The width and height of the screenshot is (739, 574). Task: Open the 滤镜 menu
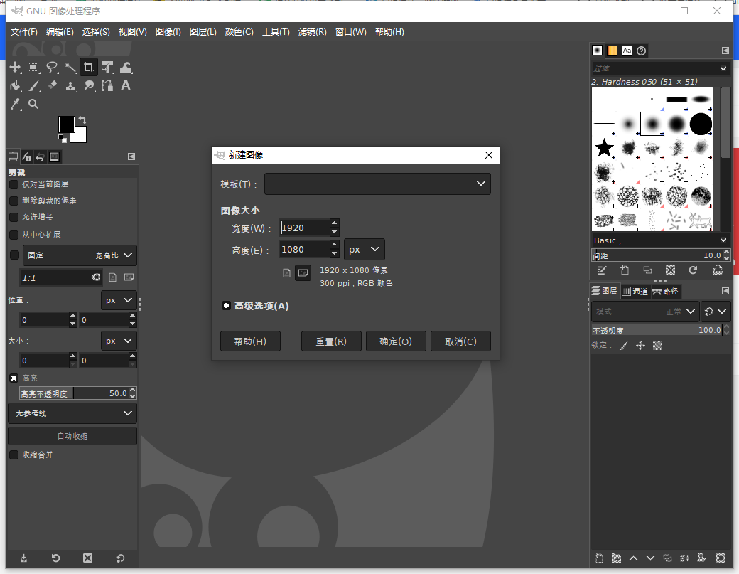coord(313,31)
